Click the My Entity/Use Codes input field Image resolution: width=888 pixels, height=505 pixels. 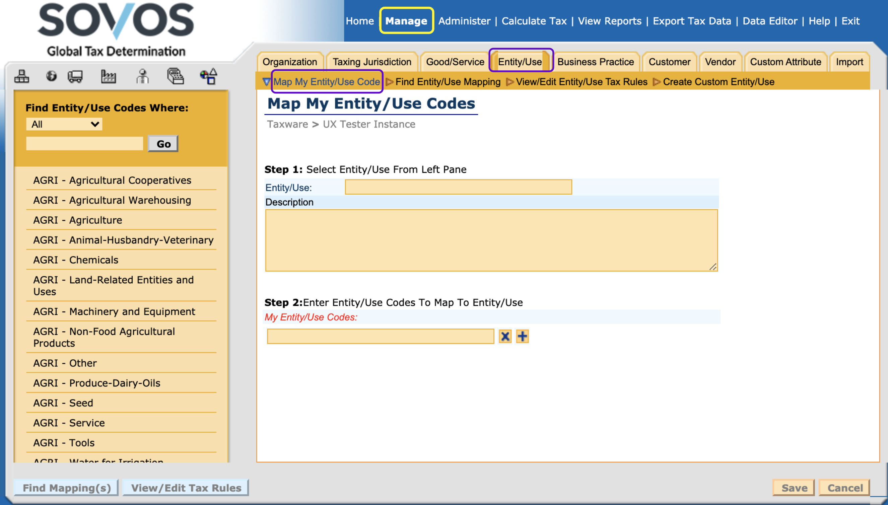click(381, 336)
